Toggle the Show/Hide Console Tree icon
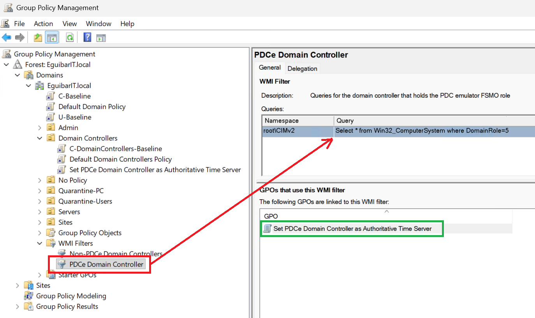 coord(52,37)
